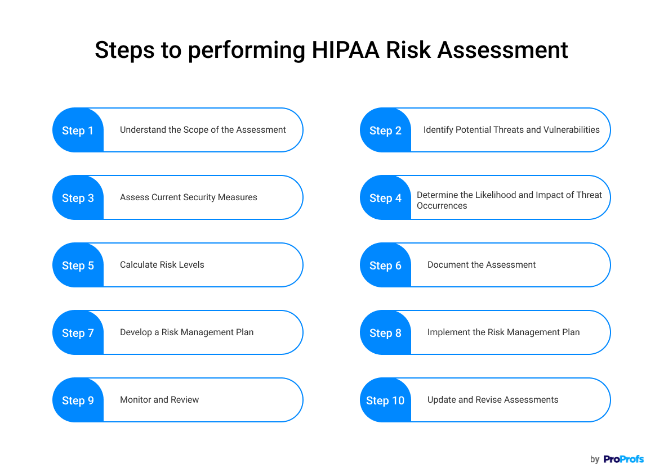
Task: Select the blue Step 3 badge
Action: coord(78,198)
